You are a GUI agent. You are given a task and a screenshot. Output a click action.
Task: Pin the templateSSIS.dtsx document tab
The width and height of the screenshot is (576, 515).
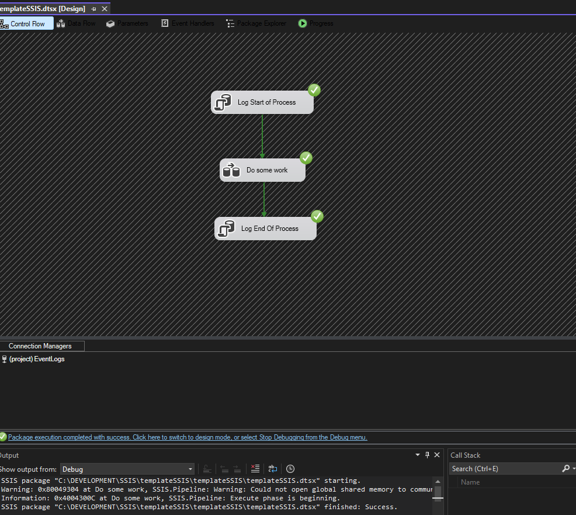pos(94,9)
